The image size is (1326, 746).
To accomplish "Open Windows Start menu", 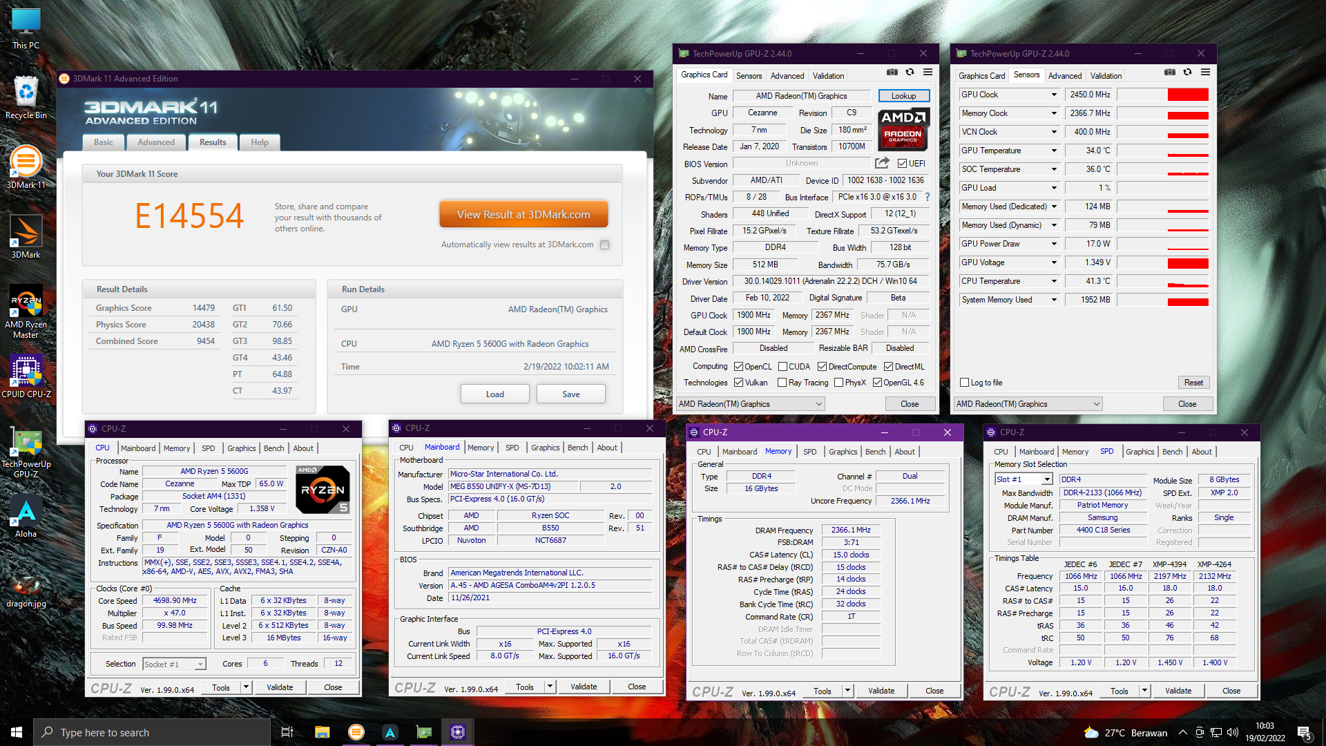I will 17,732.
